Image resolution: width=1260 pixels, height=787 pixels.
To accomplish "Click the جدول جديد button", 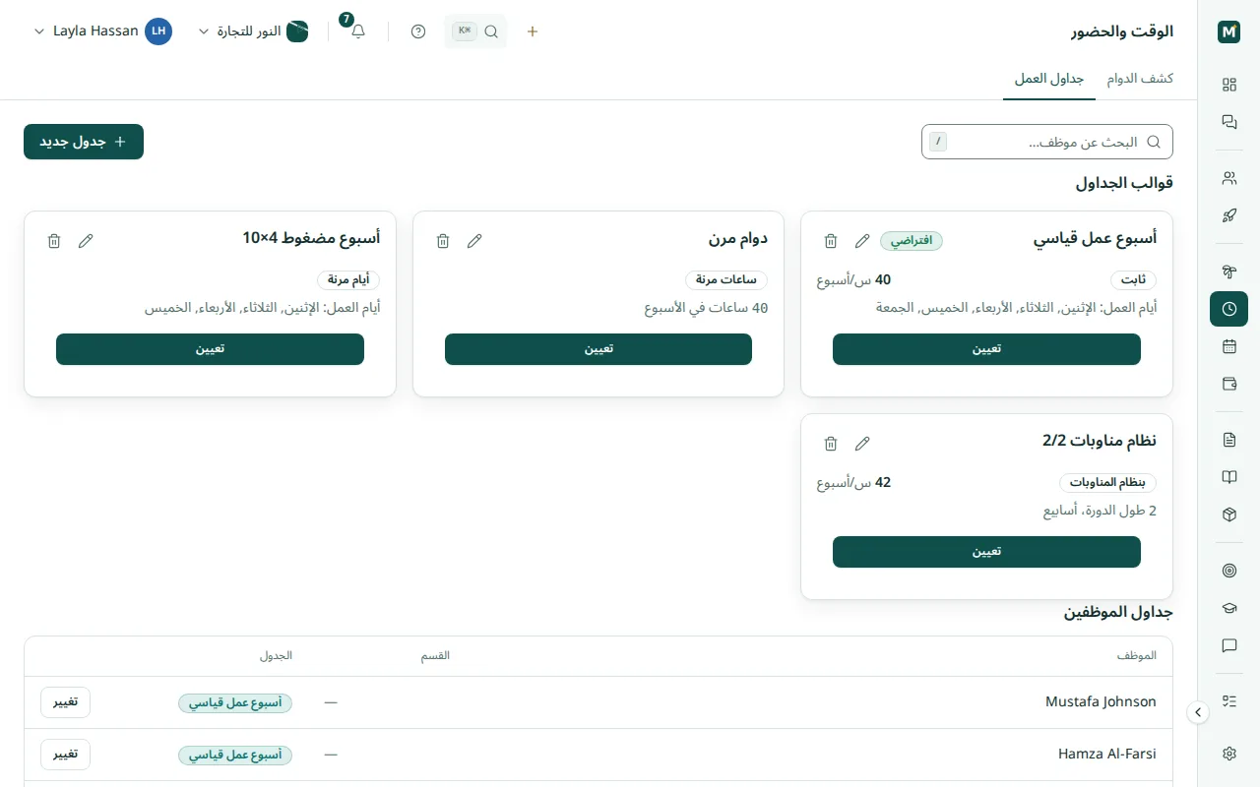I will [x=84, y=142].
